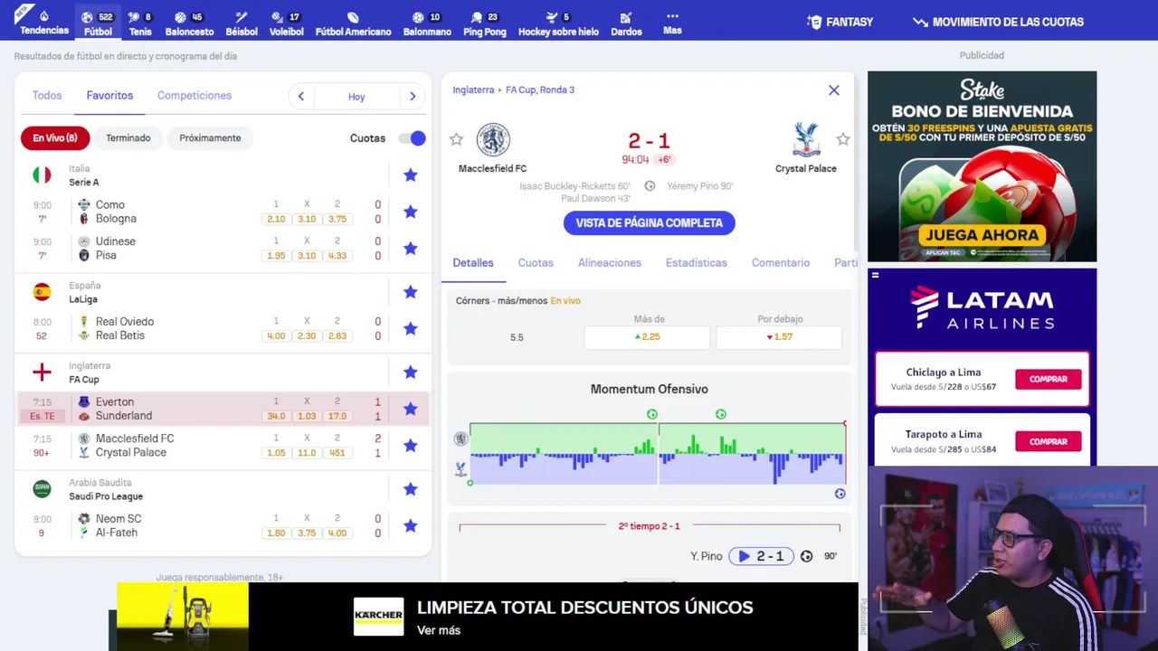Select Balonmano sport icon

coord(427,24)
